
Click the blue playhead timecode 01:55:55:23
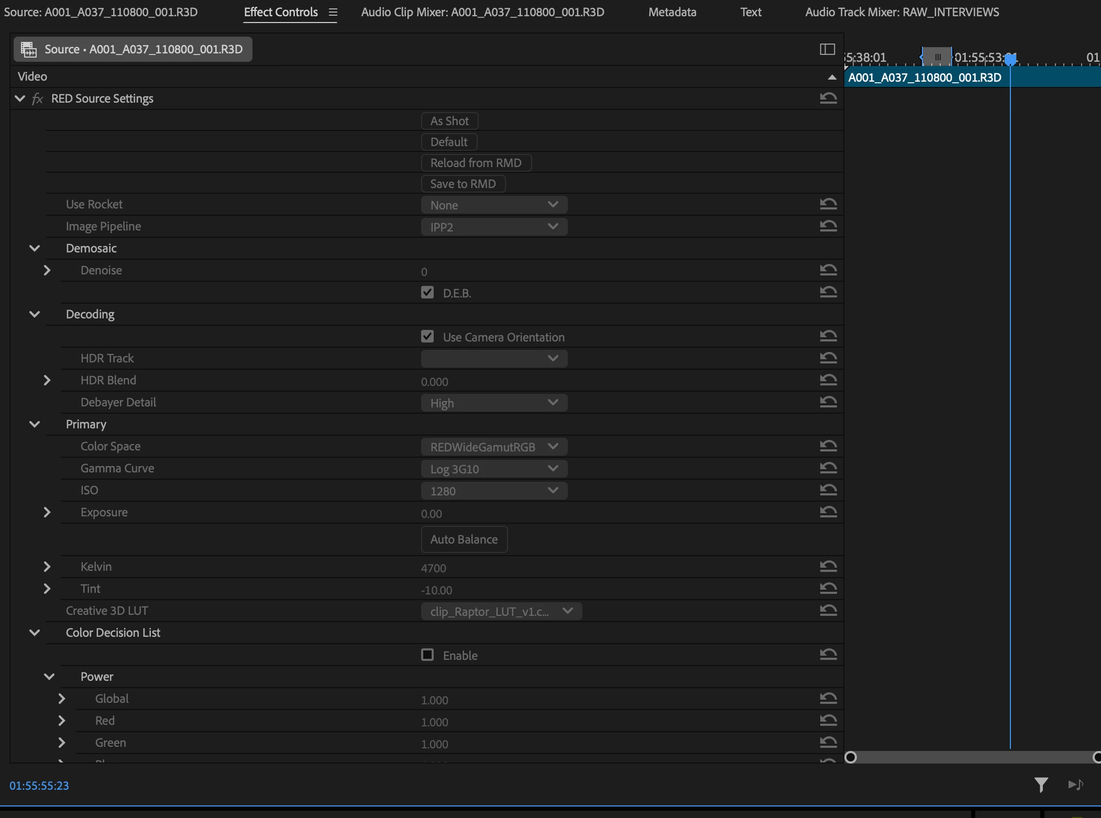(x=39, y=786)
